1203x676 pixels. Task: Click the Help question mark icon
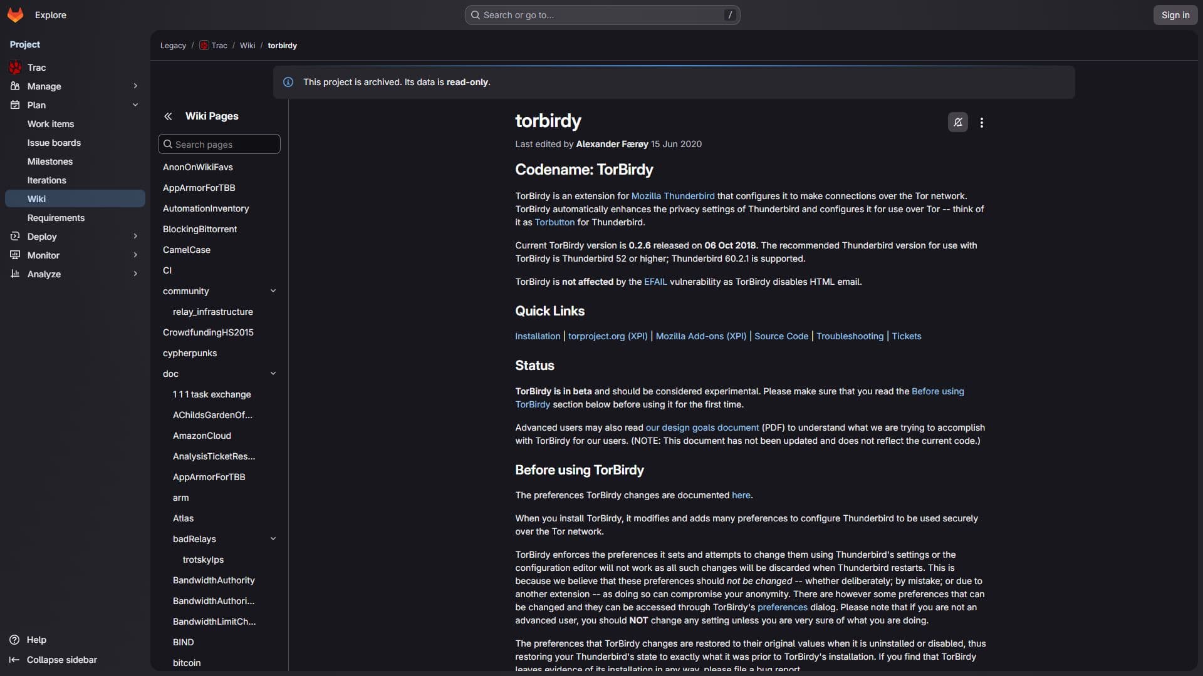(14, 640)
